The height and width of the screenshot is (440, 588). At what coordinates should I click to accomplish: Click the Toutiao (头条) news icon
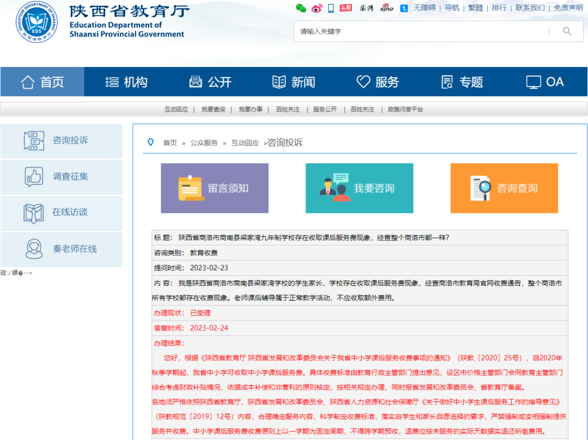pos(345,8)
